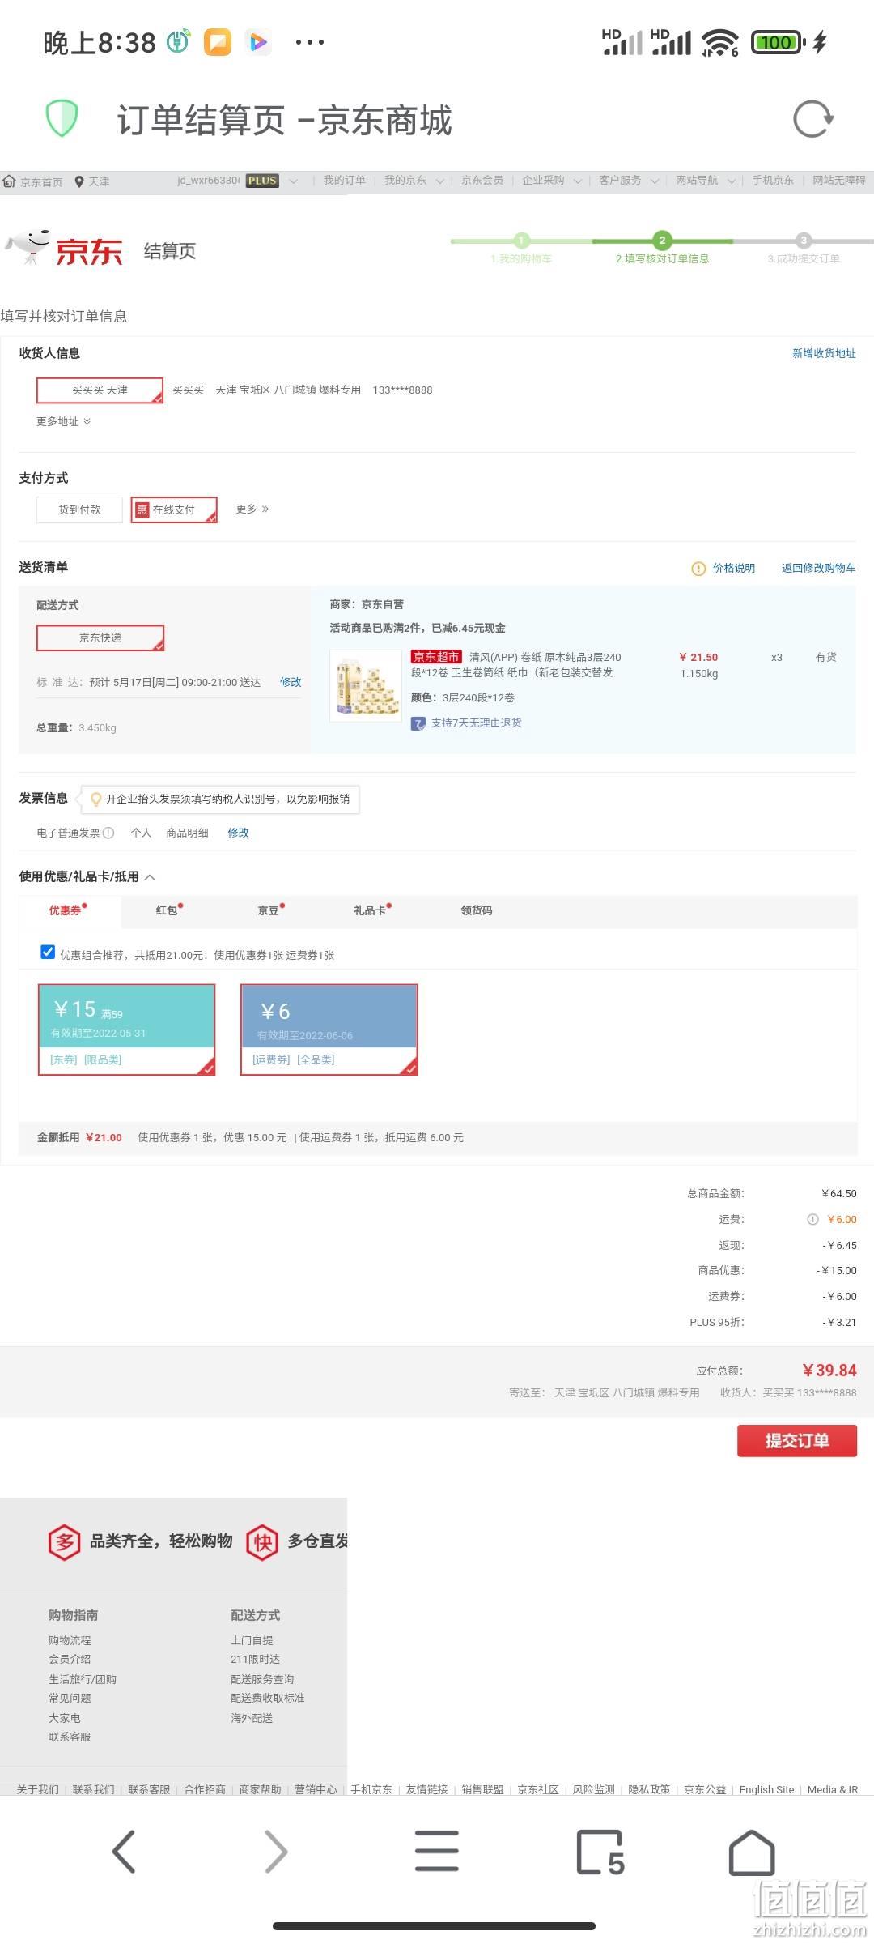The image size is (874, 1944).
Task: Open 我的订单 in top menu
Action: (344, 180)
